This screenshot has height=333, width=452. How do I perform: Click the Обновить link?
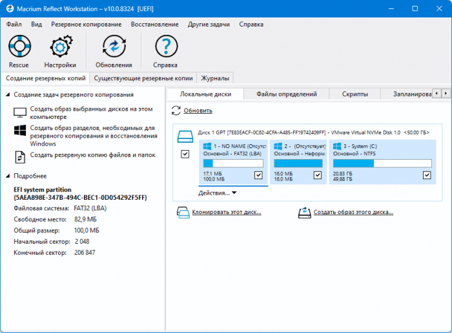tap(198, 111)
